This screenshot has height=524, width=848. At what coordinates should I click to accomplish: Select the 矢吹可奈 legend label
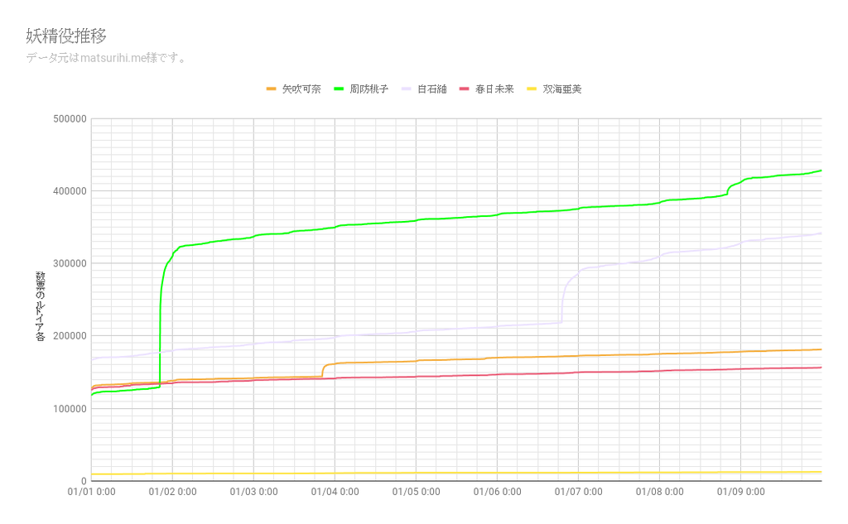pyautogui.click(x=301, y=89)
